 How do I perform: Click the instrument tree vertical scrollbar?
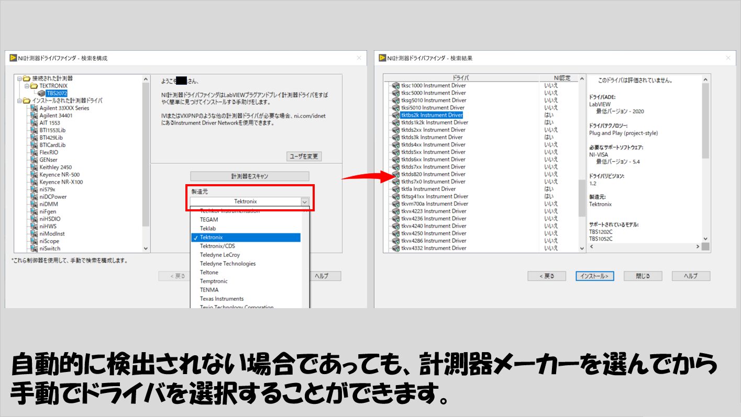pos(146,164)
